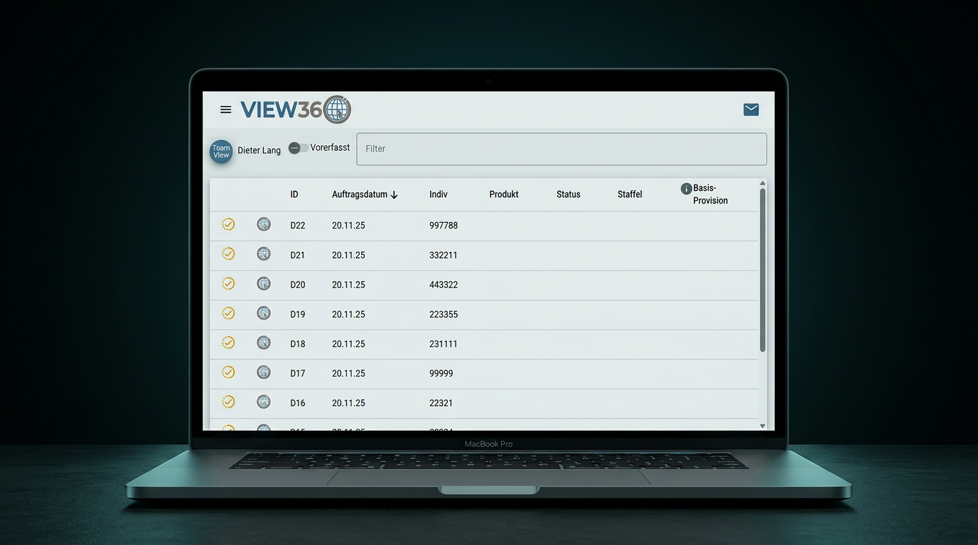The width and height of the screenshot is (978, 545).
Task: Click the ID column header
Action: coord(294,194)
